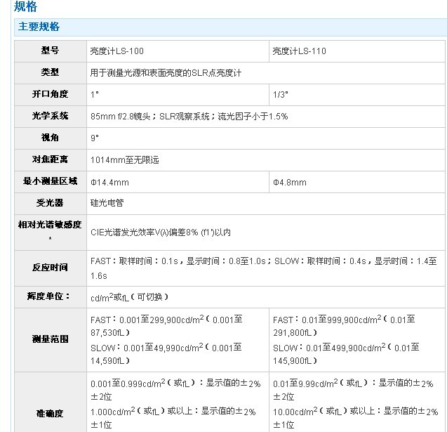Viewport: 447px width, 432px height.
Task: Click the 规格 page heading
Action: [x=26, y=7]
